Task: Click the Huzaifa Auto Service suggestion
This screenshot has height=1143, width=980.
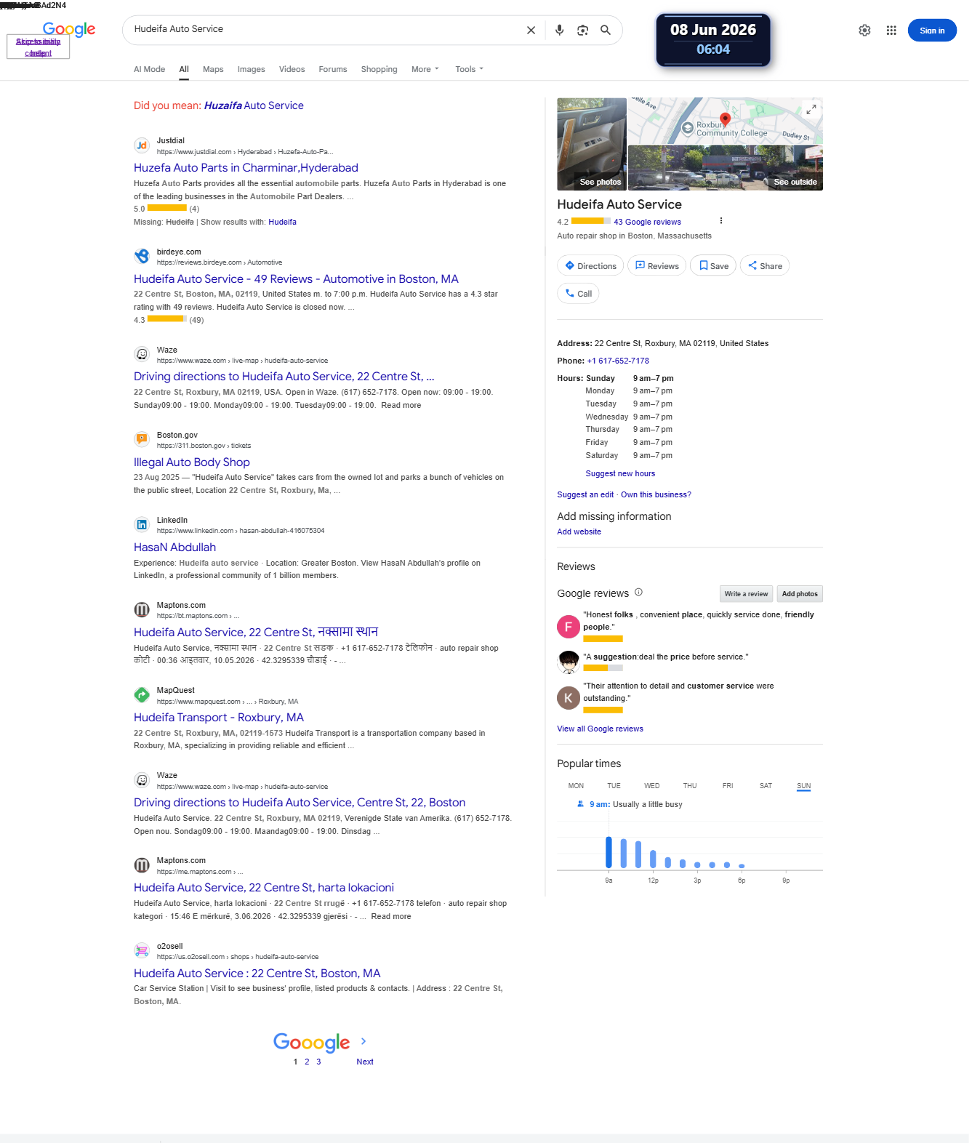Action: pyautogui.click(x=254, y=105)
